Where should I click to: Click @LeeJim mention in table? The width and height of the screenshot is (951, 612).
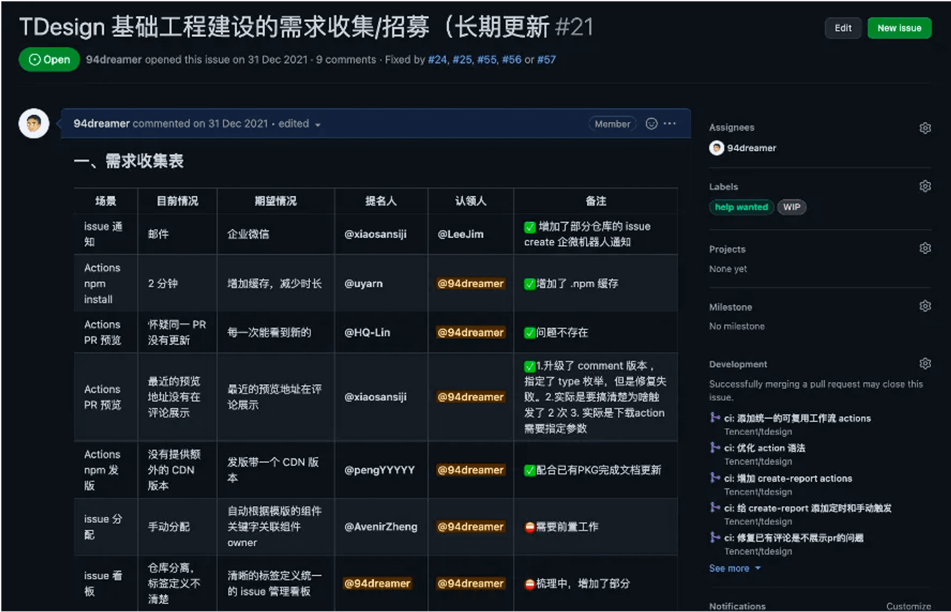click(x=460, y=234)
